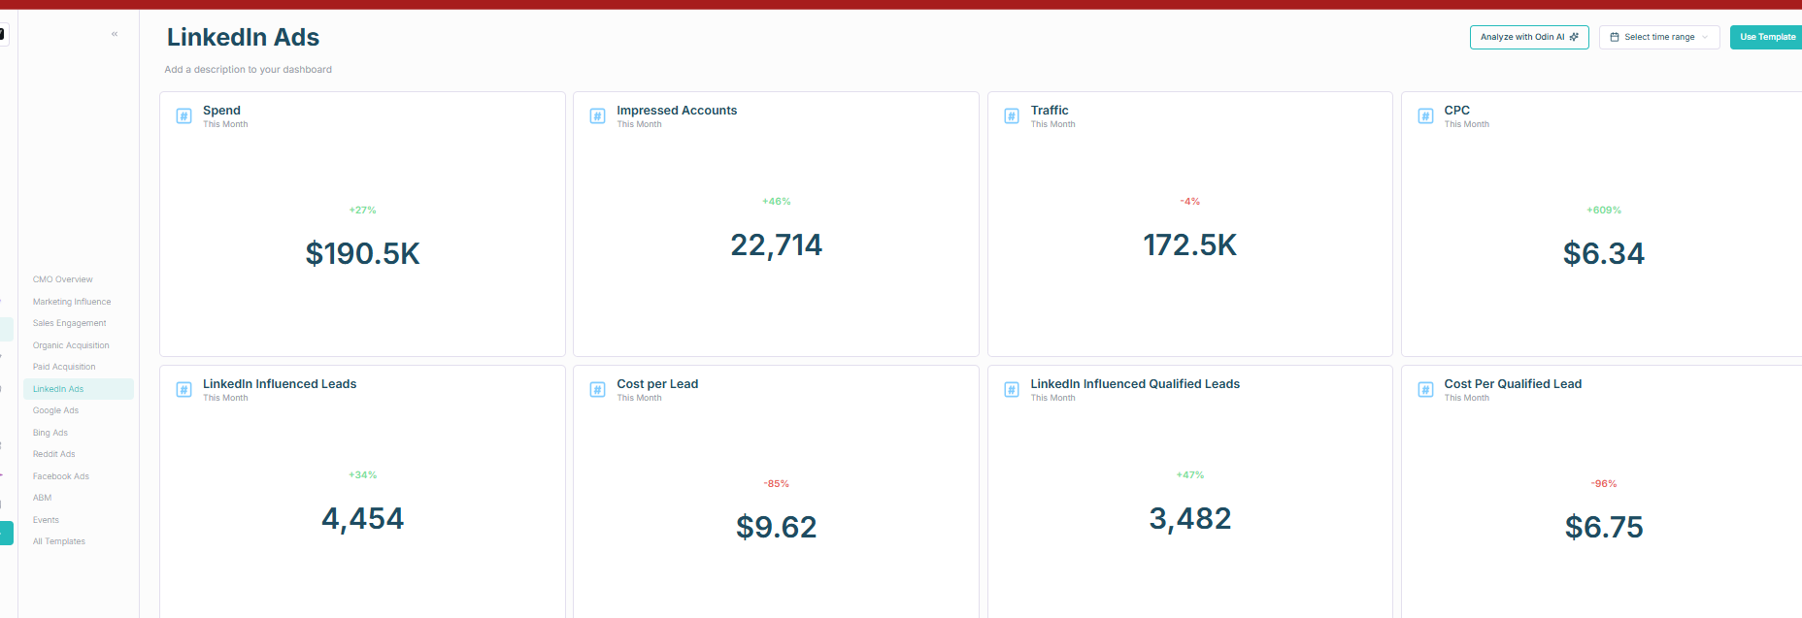Click LinkedIn Influenced Qualified Leads card title
The width and height of the screenshot is (1802, 618).
click(x=1135, y=384)
